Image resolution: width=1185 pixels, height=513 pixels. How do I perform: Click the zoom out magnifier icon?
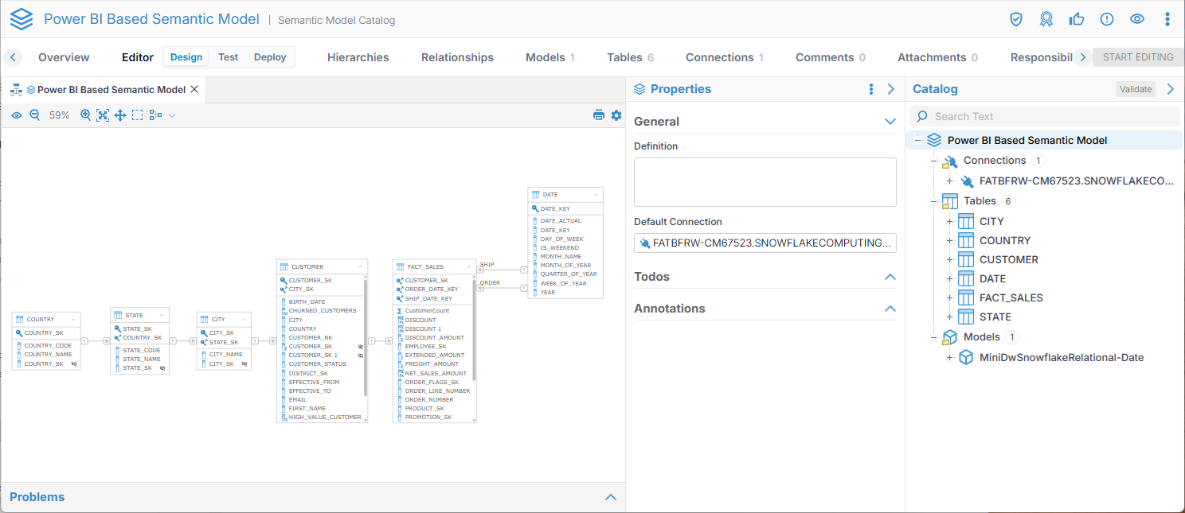pyautogui.click(x=35, y=115)
